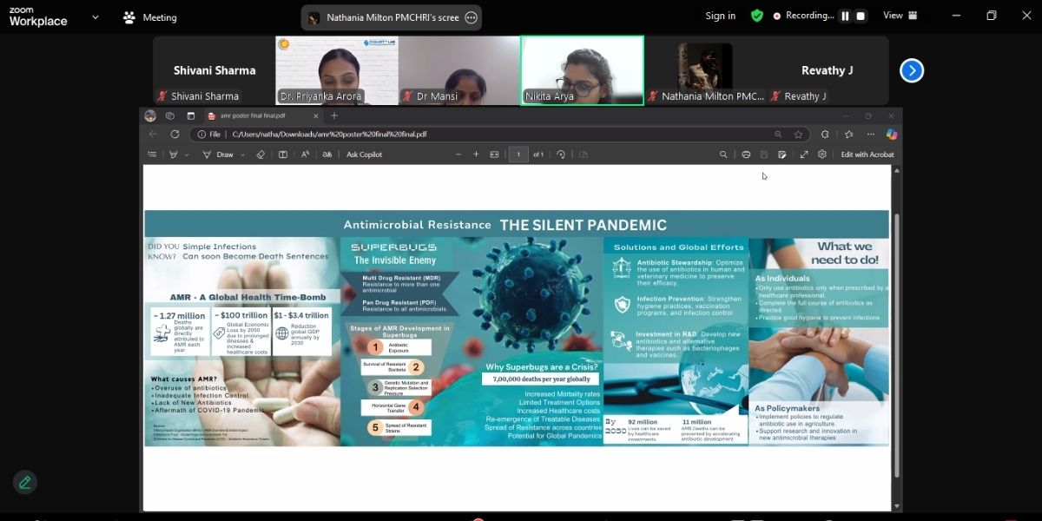Image resolution: width=1042 pixels, height=521 pixels.
Task: Click the Meeting tab
Action: tap(150, 17)
